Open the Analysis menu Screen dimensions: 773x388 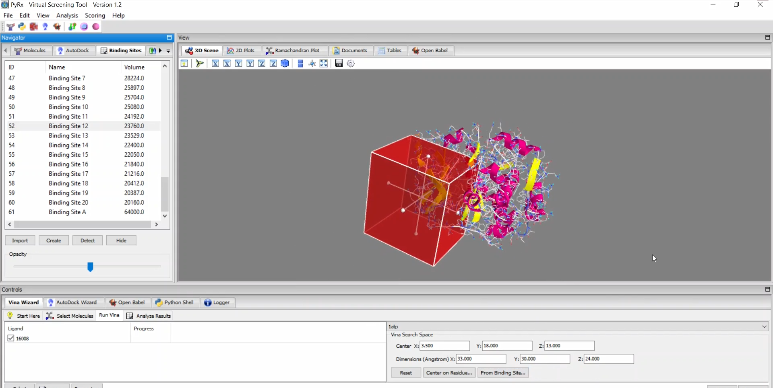point(67,15)
